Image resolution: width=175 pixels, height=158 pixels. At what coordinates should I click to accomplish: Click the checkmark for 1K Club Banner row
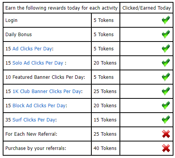pos(166,91)
